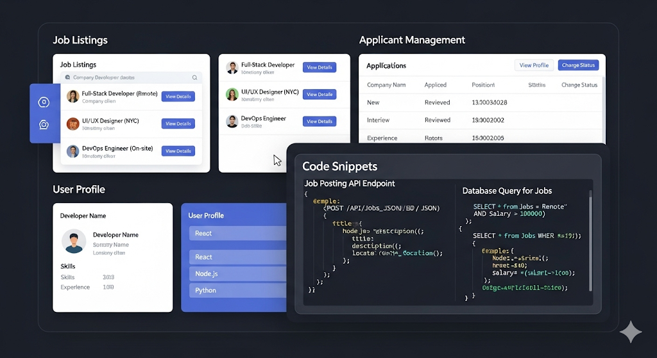This screenshot has width=657, height=358.
Task: Click the Rotots applied cell
Action: 433,138
